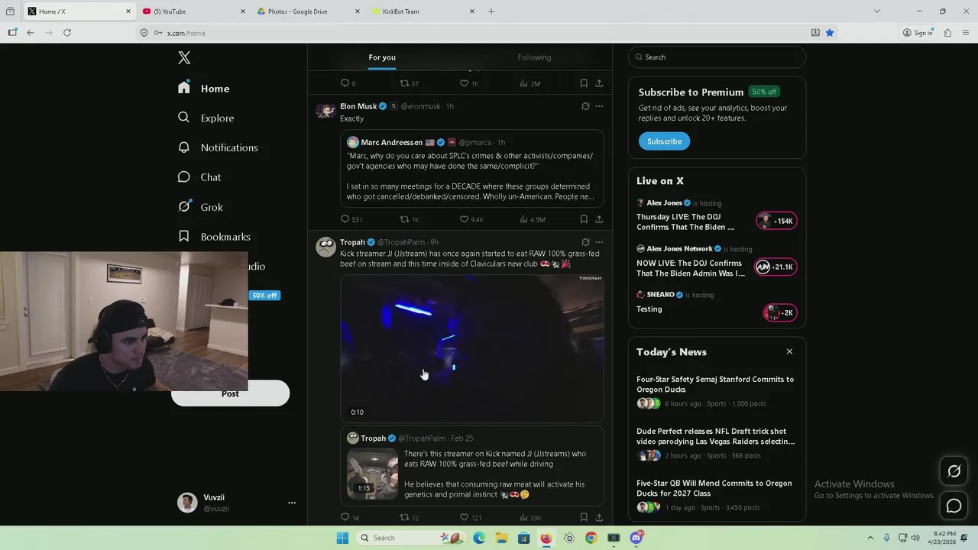This screenshot has width=978, height=550.
Task: Repost Elon Musk's post with 1K reposts
Action: click(405, 219)
